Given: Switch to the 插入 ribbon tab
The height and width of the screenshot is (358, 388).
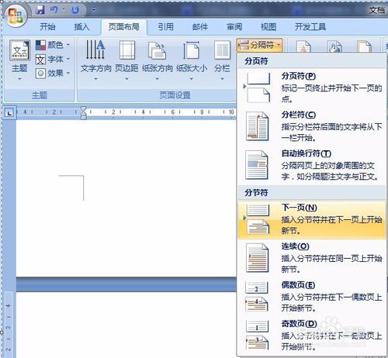Looking at the screenshot, I should click(x=81, y=26).
